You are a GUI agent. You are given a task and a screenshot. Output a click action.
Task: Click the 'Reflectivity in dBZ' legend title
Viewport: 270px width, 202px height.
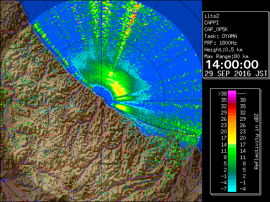pyautogui.click(x=256, y=141)
